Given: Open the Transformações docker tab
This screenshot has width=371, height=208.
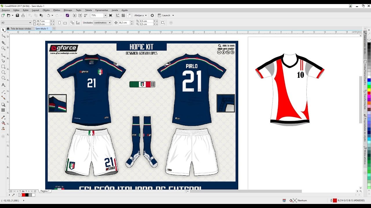Looking at the screenshot, I should [365, 100].
